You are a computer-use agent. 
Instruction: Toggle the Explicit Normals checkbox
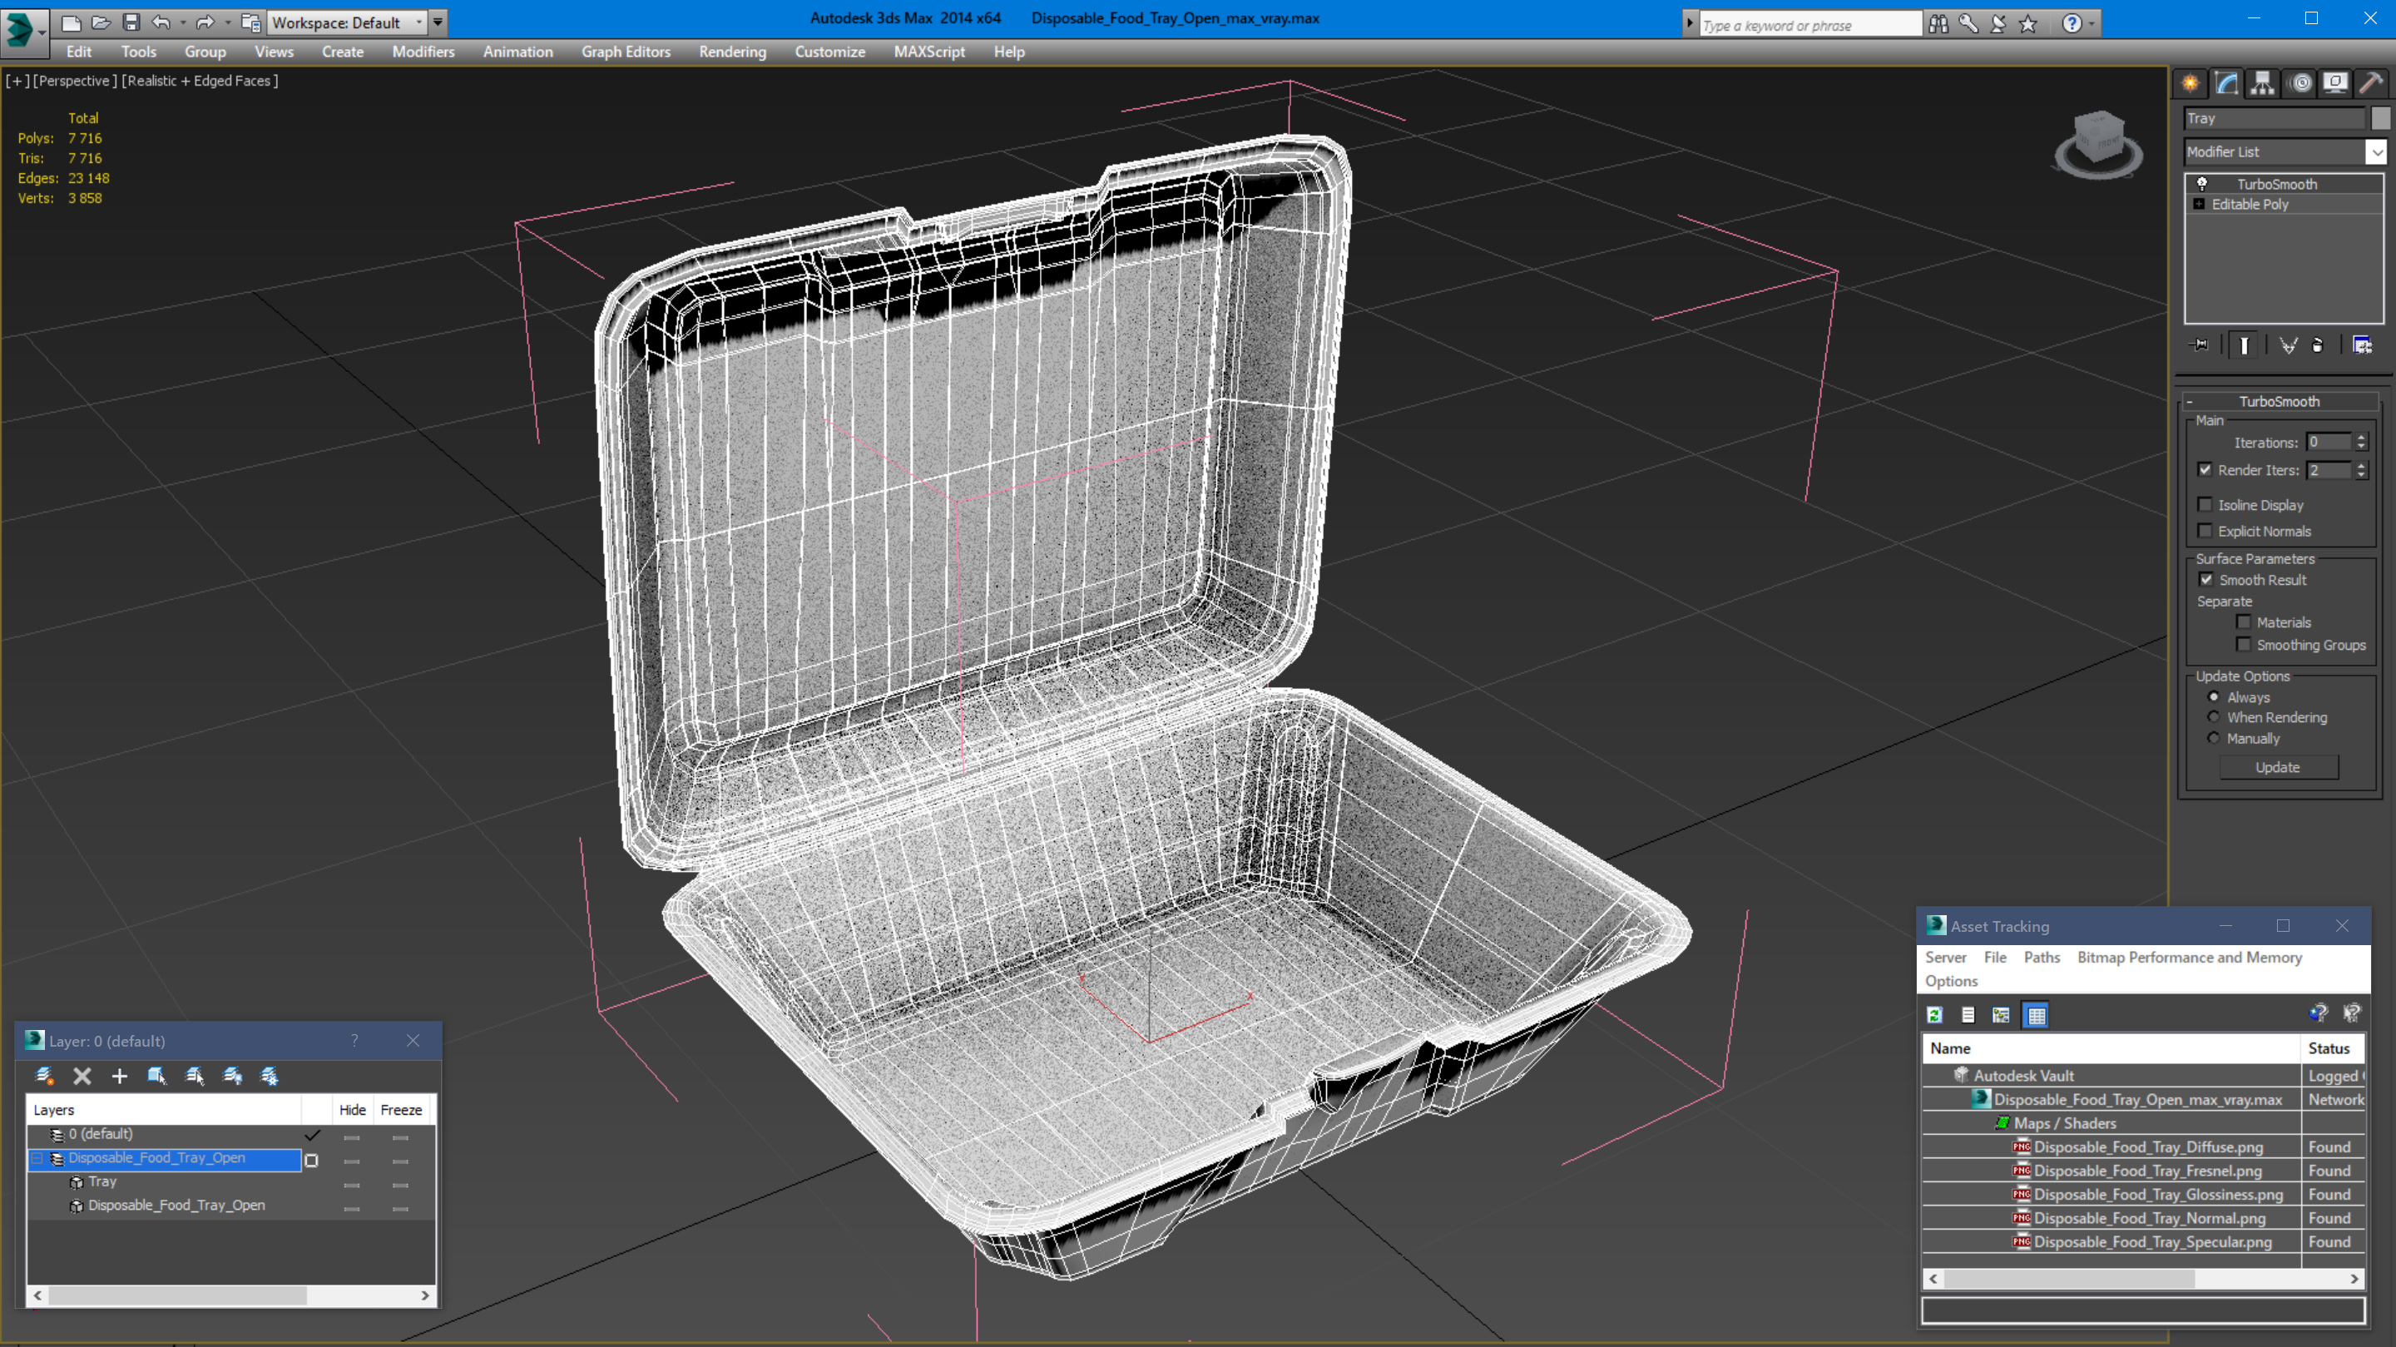[2205, 530]
